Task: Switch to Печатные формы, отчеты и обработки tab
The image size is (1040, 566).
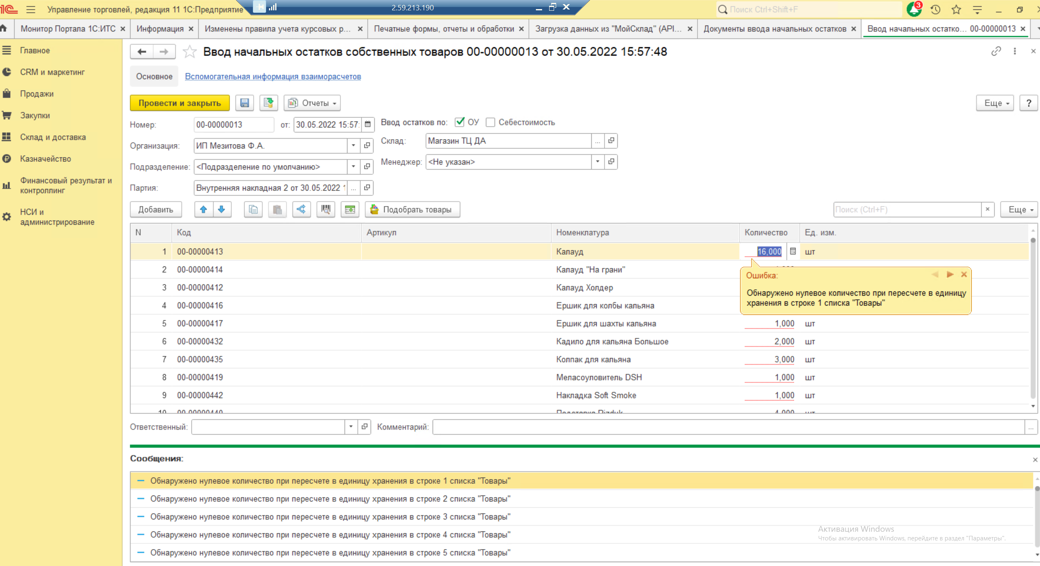Action: coord(444,28)
